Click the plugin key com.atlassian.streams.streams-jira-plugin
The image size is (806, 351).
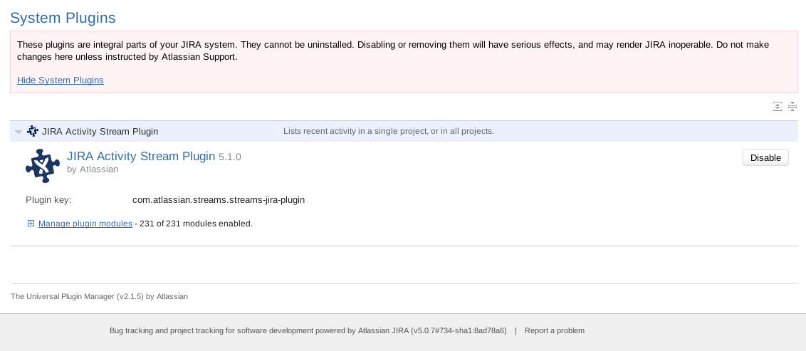pyautogui.click(x=219, y=200)
